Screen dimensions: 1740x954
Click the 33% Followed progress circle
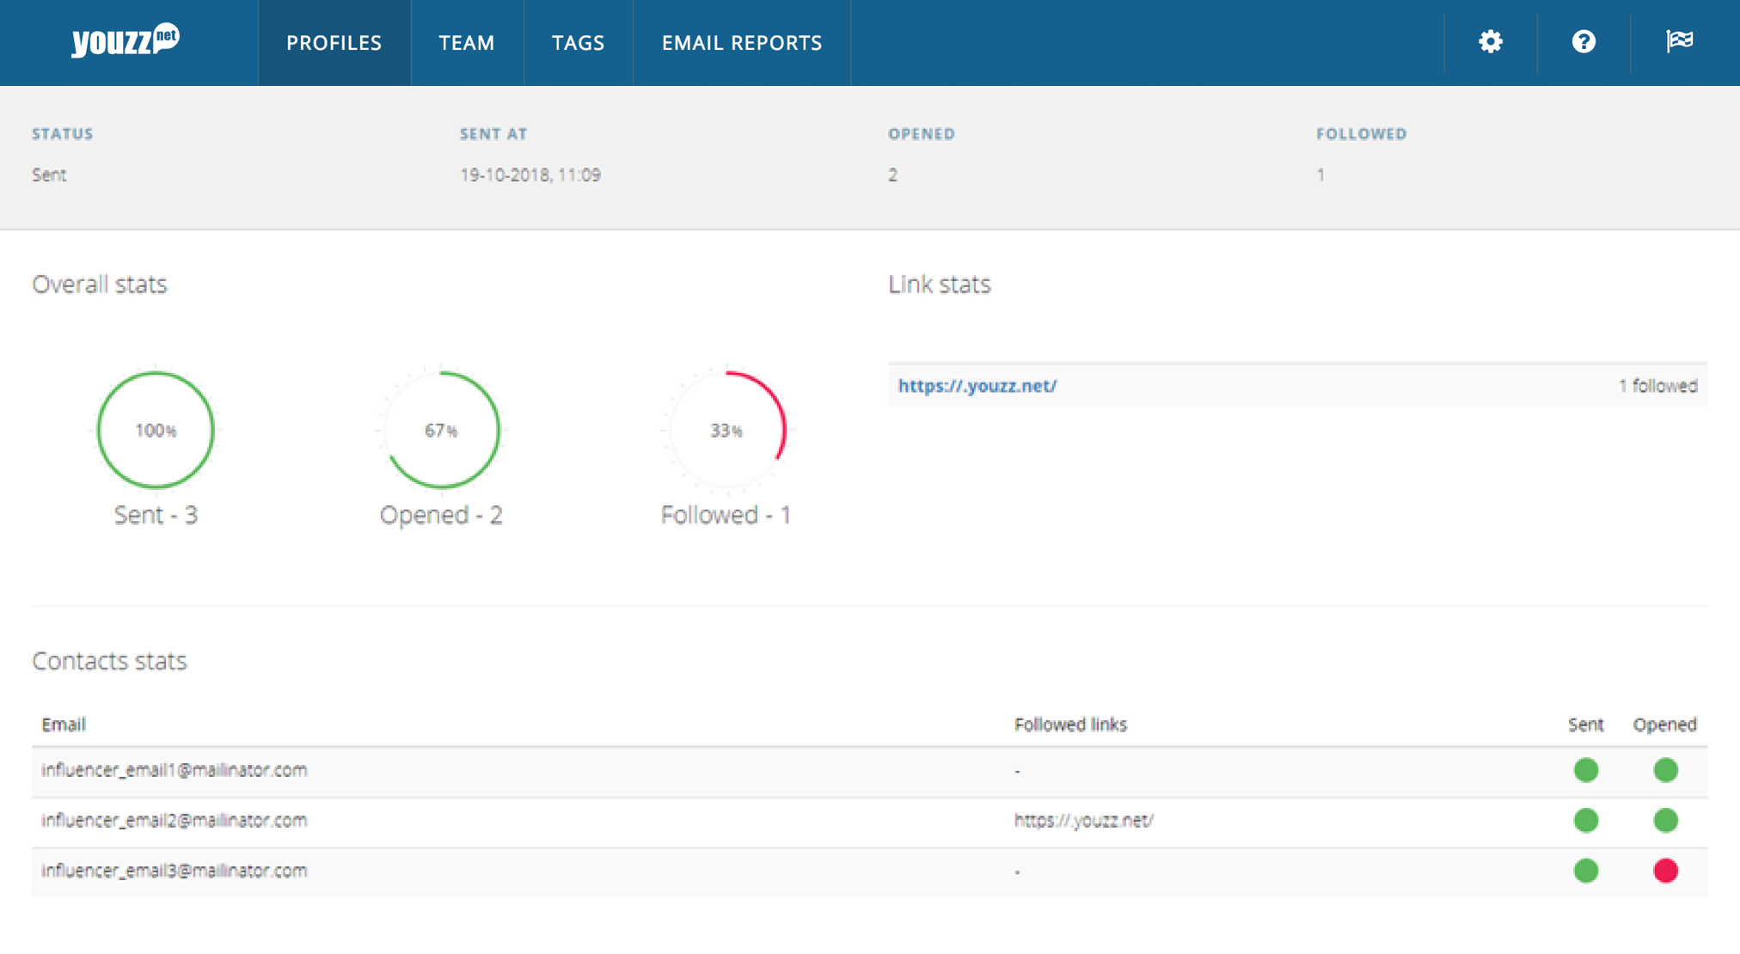(726, 430)
